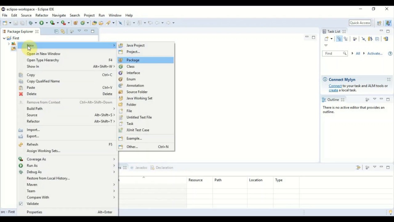Open the New Task dropdown arrow

(332, 39)
